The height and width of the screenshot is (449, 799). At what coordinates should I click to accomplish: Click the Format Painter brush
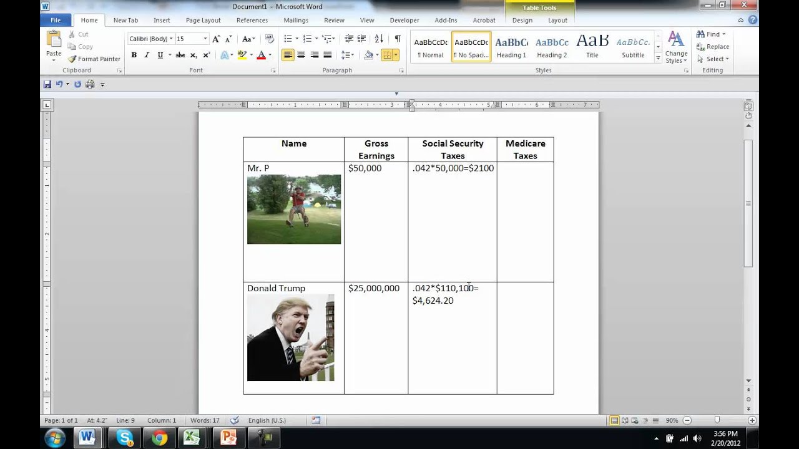tap(72, 59)
